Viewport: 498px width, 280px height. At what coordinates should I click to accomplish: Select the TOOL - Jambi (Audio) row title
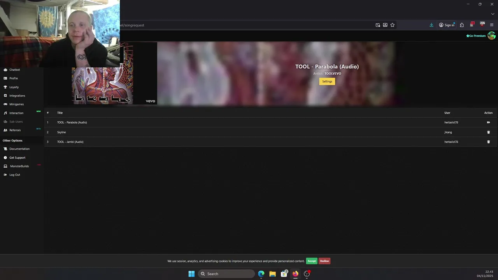[x=70, y=142]
